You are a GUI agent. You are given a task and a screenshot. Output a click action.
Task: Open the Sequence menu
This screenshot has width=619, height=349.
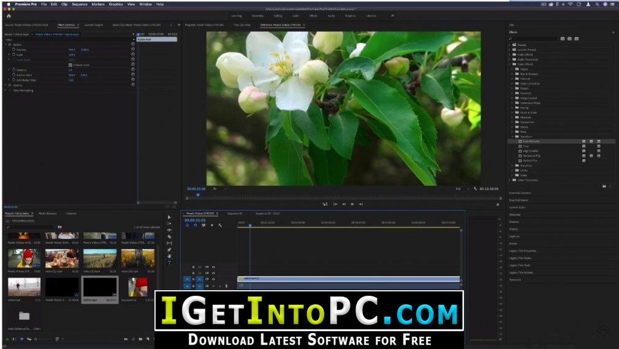coord(79,4)
